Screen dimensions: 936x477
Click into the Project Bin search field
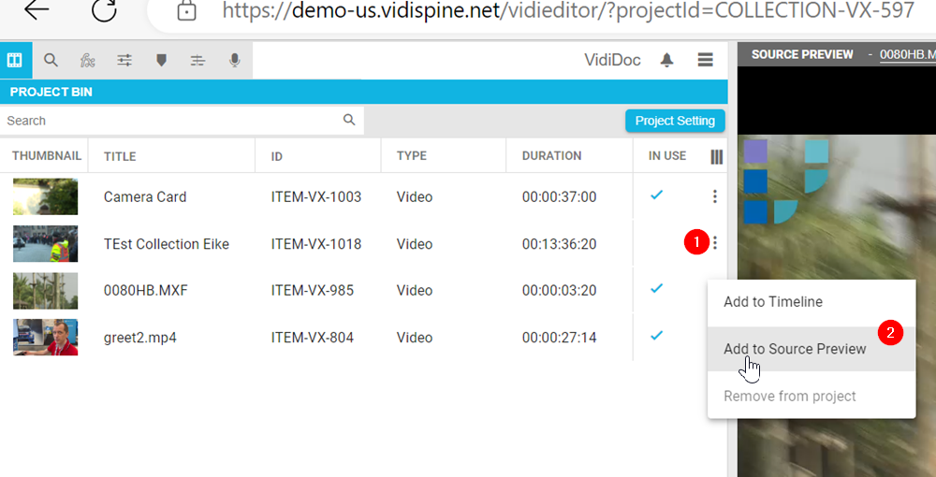tap(168, 121)
